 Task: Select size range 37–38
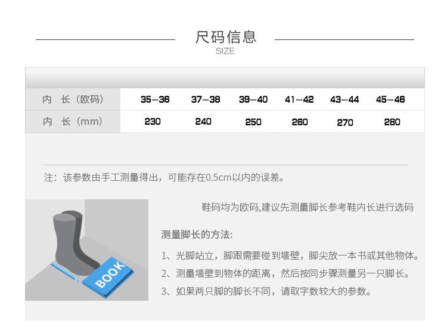(x=206, y=99)
